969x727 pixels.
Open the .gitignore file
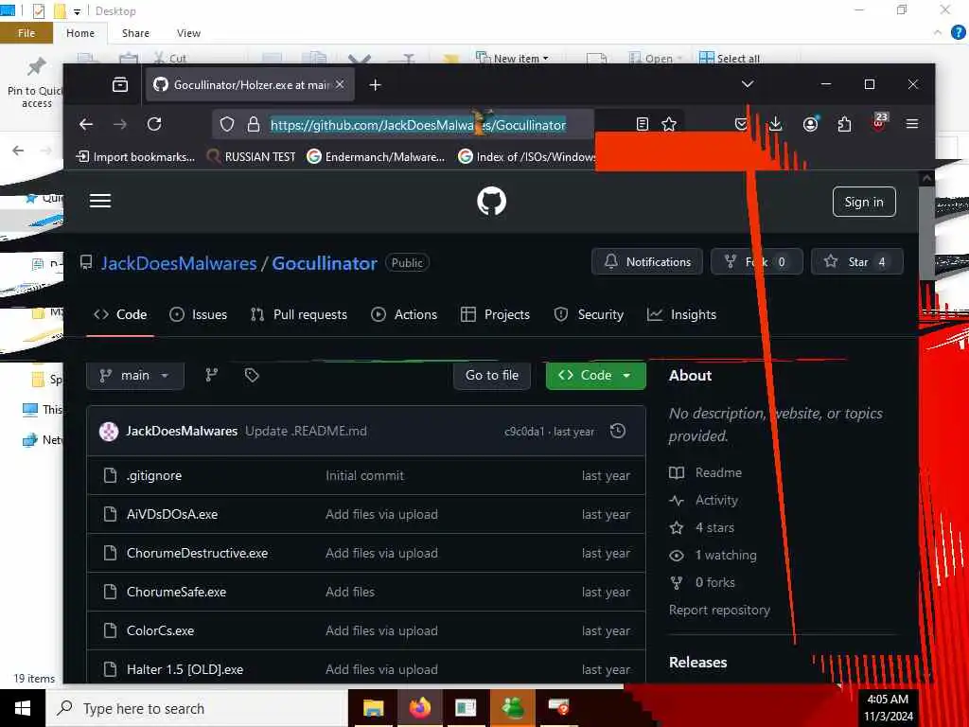[154, 475]
